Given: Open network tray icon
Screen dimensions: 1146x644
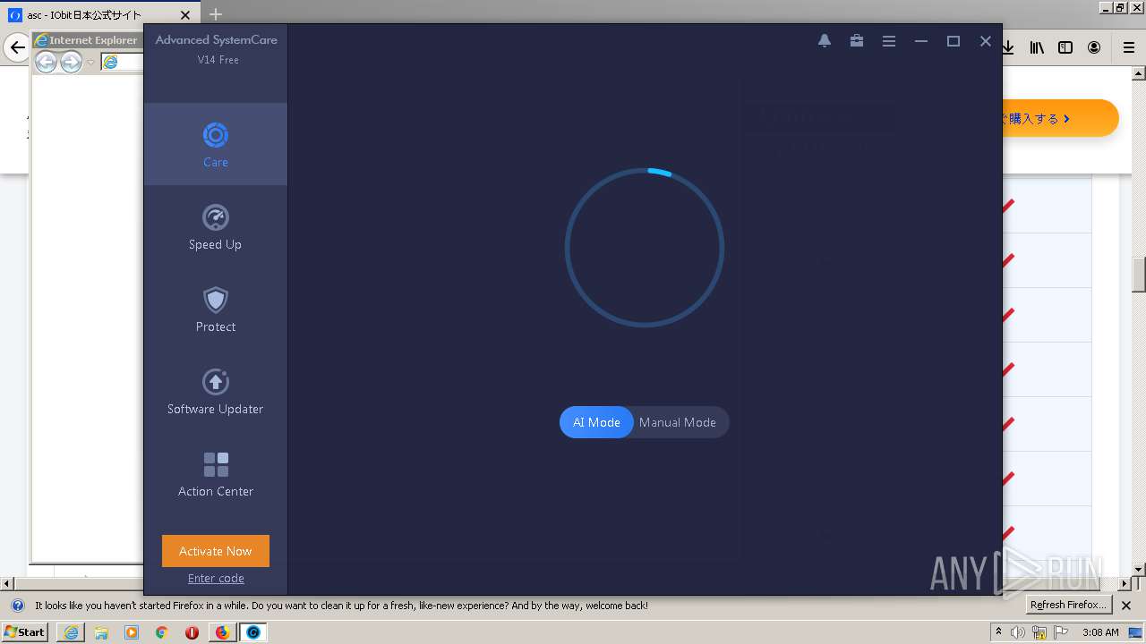Looking at the screenshot, I should 1039,632.
